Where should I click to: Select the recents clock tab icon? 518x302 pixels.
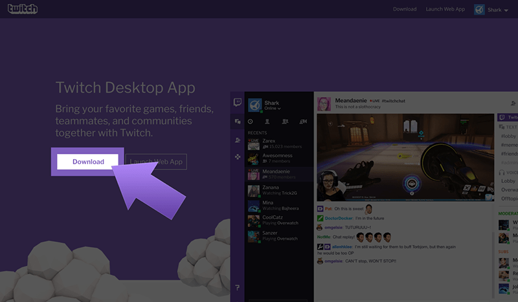click(x=251, y=122)
